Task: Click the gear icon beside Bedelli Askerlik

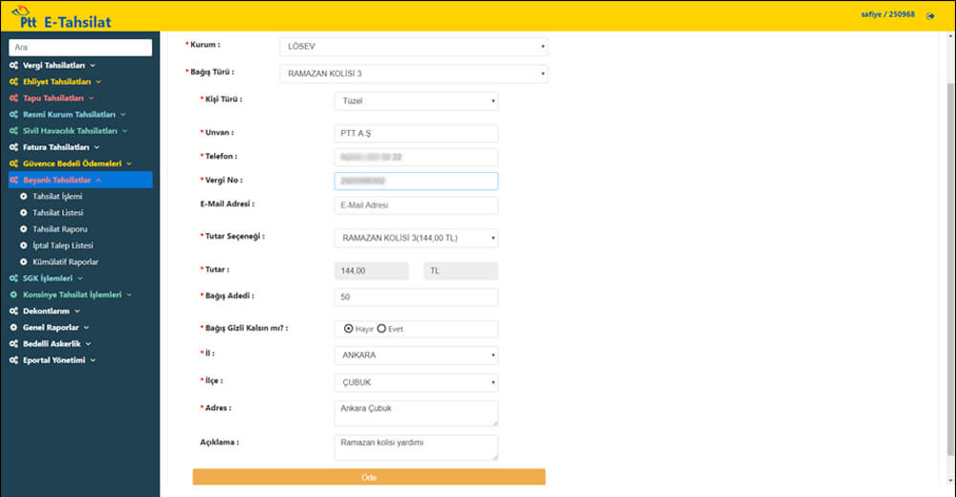Action: point(13,344)
